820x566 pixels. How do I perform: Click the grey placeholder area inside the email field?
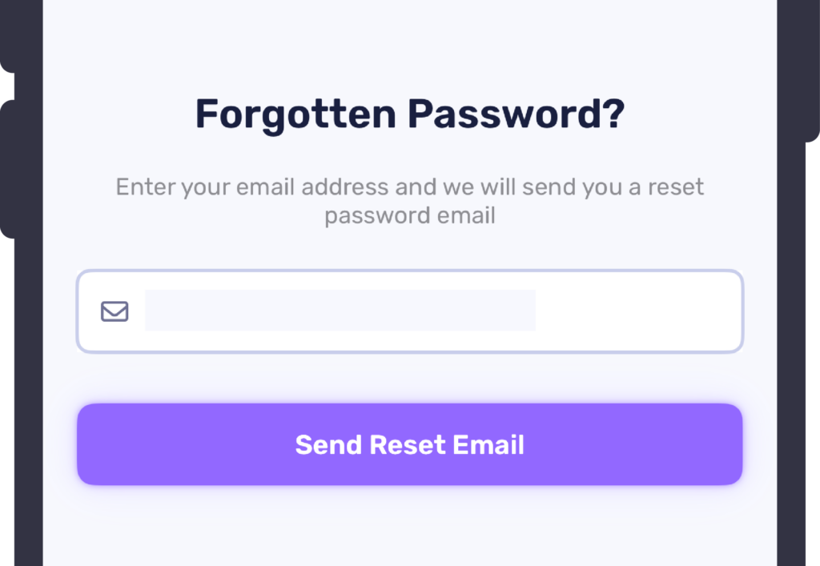pos(340,311)
